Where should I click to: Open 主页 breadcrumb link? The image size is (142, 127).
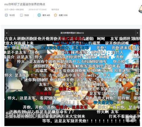pyautogui.click(x=6, y=9)
